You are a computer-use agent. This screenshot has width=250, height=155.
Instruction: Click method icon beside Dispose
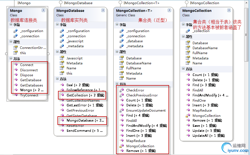coord(16,75)
